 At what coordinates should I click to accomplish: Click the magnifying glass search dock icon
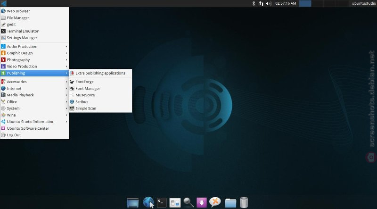pos(189,202)
